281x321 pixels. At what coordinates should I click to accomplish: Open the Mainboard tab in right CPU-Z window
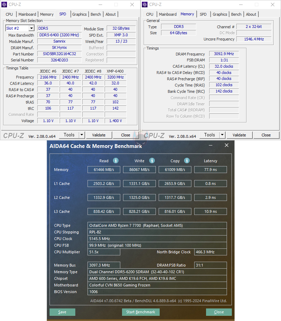(x=168, y=14)
